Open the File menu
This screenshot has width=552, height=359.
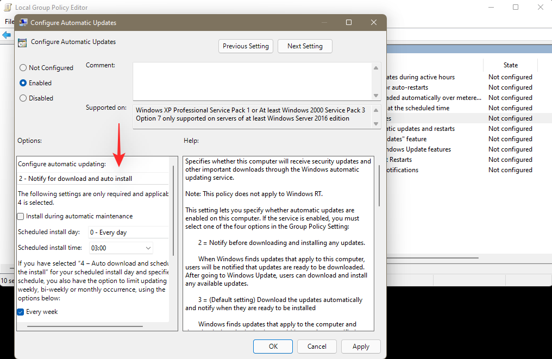[x=9, y=22]
